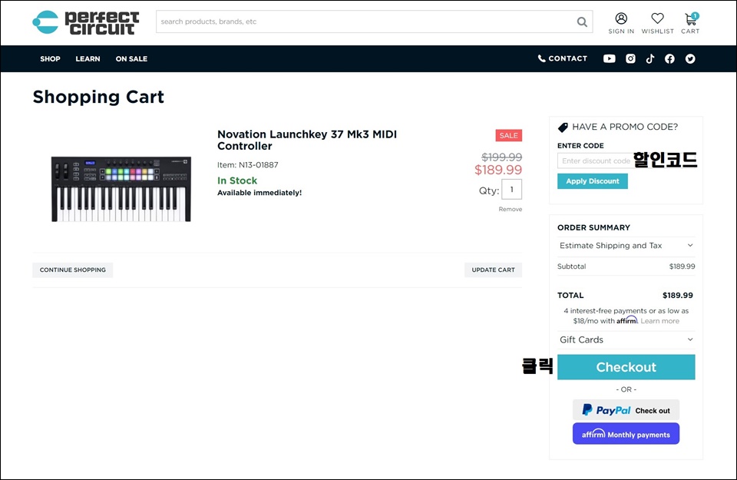Screen dimensions: 737x480
Task: Expand Estimate Shipping and Tax
Action: click(x=626, y=246)
